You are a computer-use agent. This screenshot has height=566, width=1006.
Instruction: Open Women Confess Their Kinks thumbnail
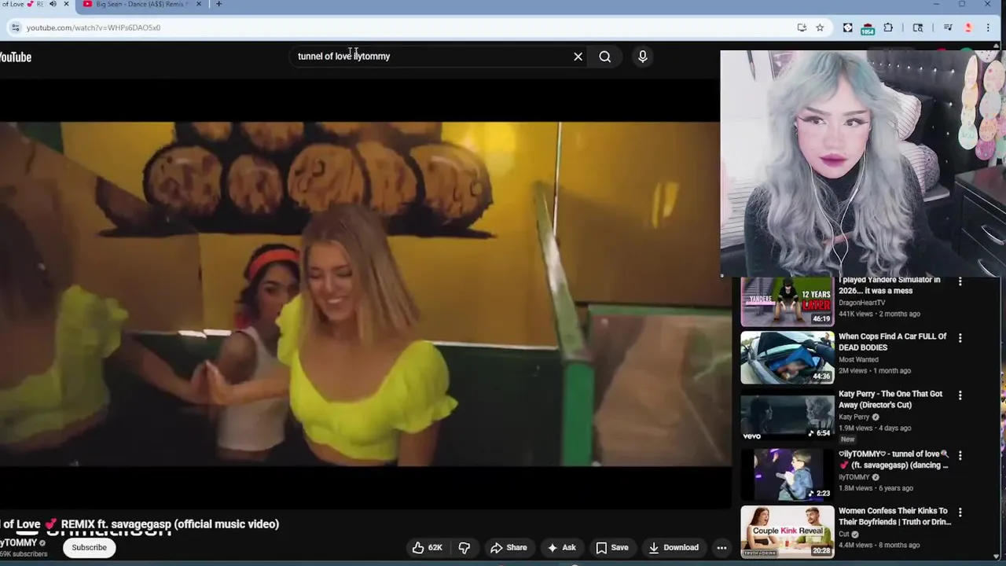tap(787, 531)
